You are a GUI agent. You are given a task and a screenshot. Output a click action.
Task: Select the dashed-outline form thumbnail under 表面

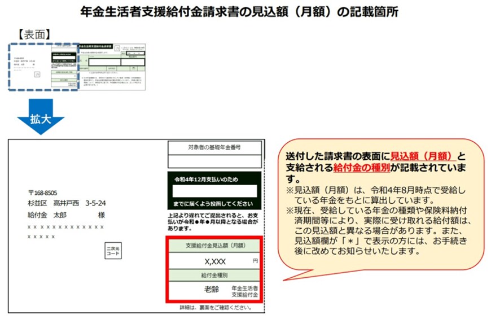pos(42,66)
